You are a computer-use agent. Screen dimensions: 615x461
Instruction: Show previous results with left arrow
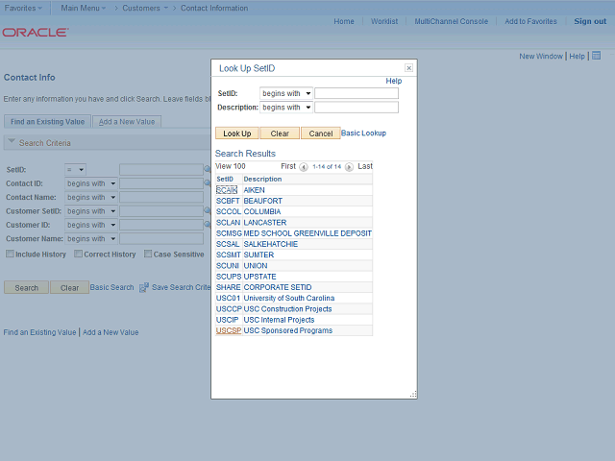tap(304, 167)
